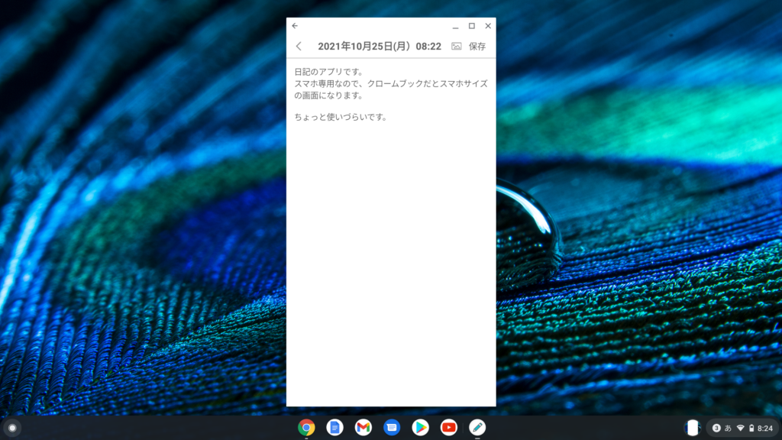Check the battery icon in system tray
782x440 pixels.
click(x=751, y=428)
